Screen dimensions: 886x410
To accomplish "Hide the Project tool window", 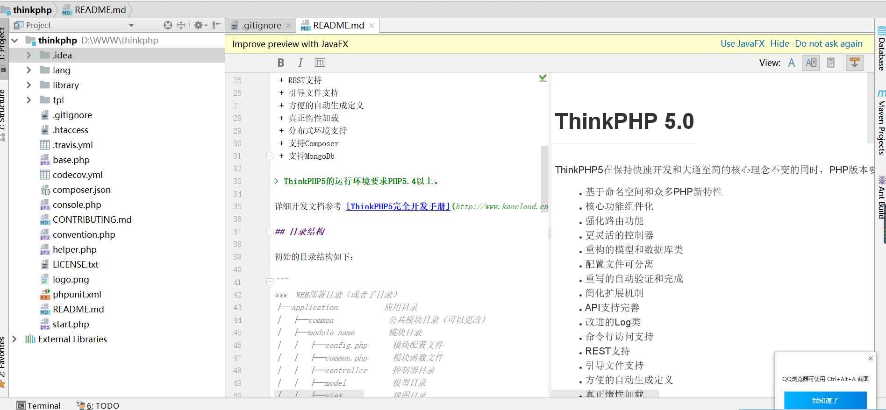I will click(x=217, y=25).
